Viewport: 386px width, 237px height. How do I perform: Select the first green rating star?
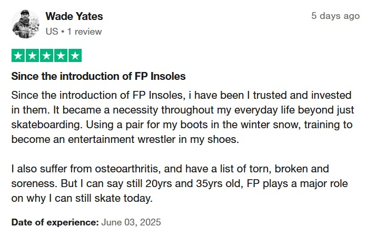[x=18, y=56]
